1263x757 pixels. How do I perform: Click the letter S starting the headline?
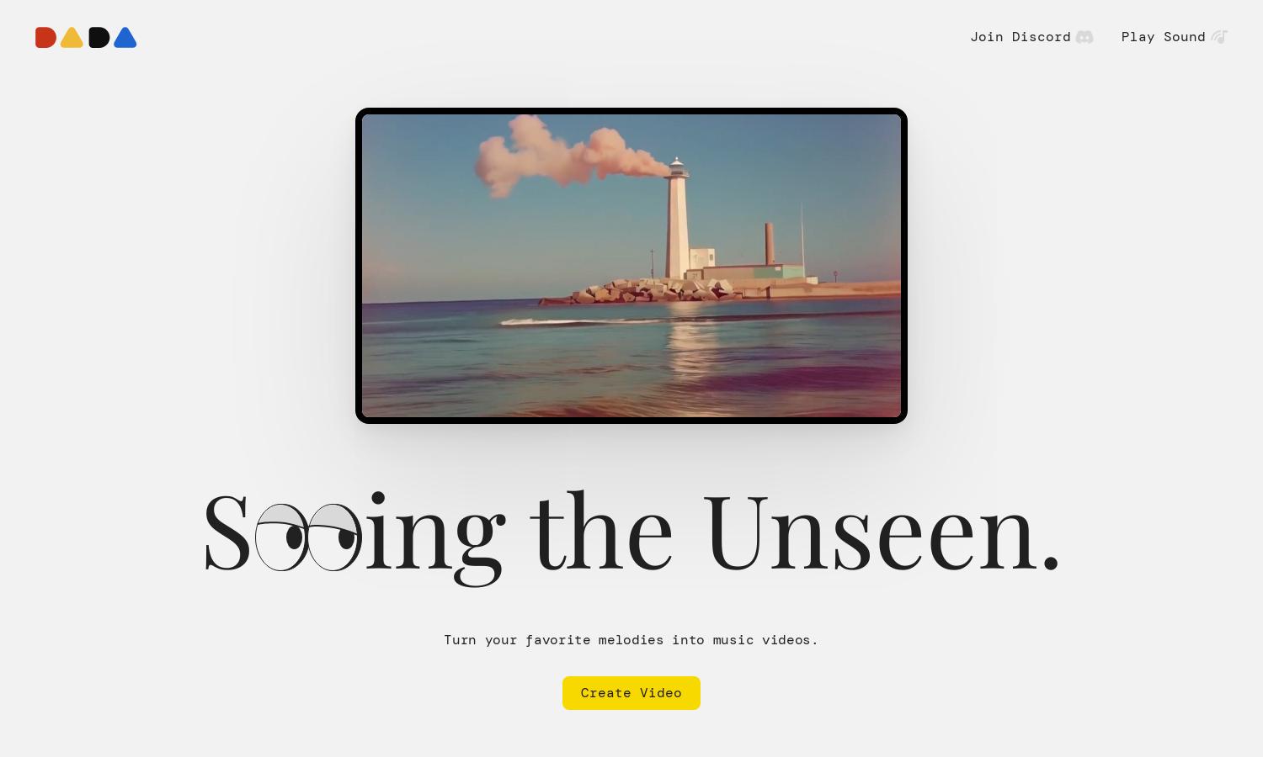click(227, 533)
